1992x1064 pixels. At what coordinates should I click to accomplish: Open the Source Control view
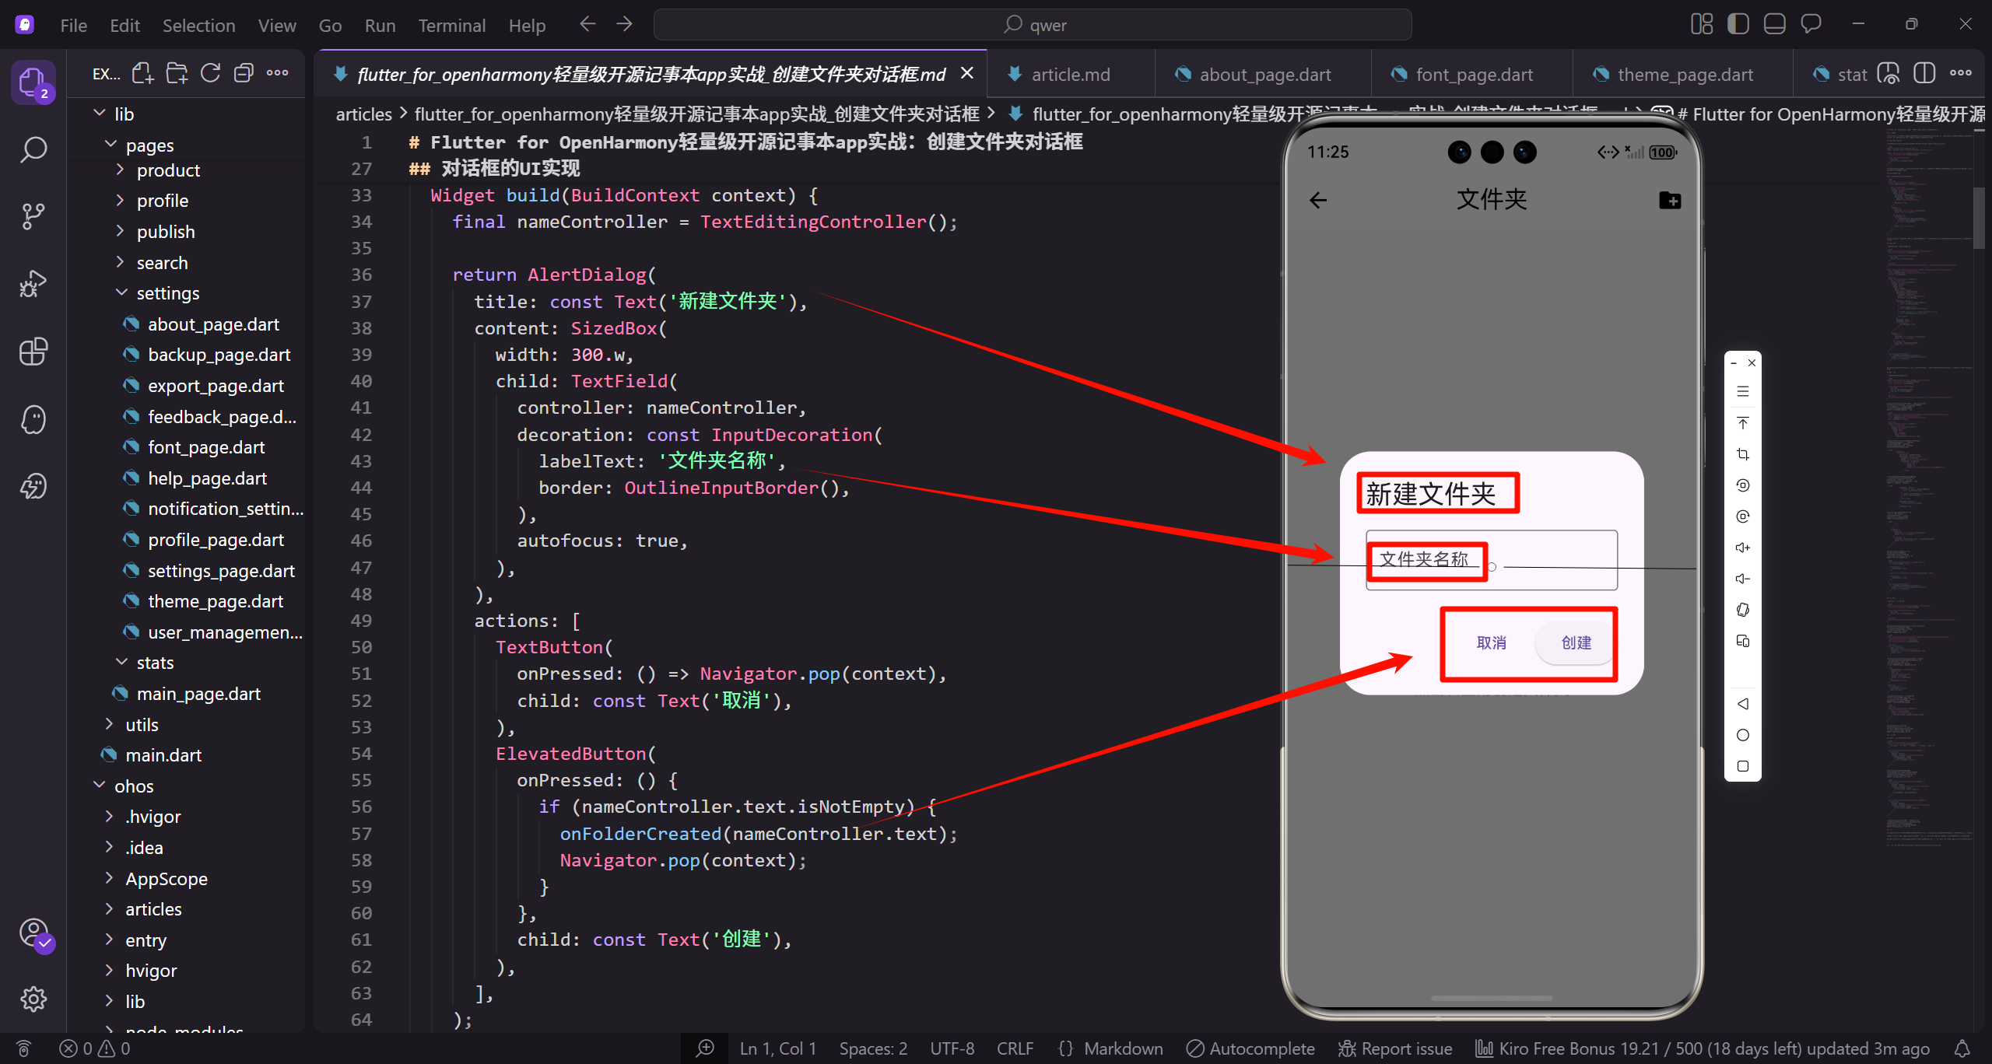pos(33,216)
